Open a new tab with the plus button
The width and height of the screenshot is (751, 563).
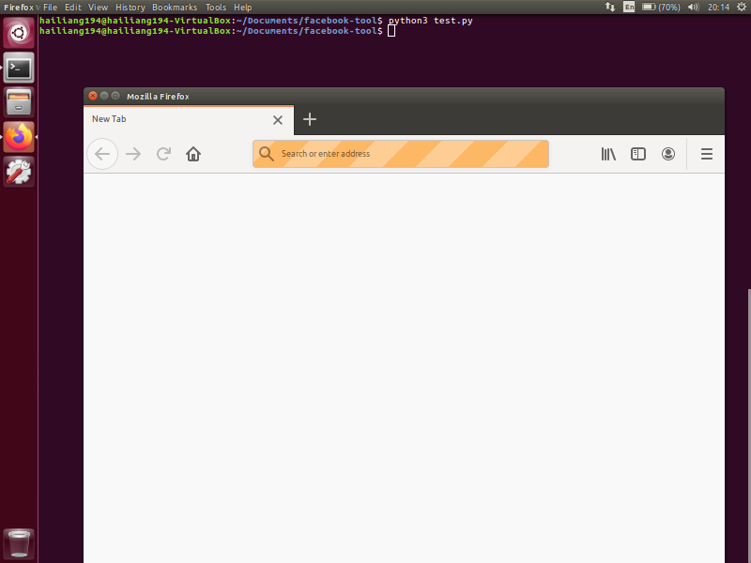pos(310,119)
